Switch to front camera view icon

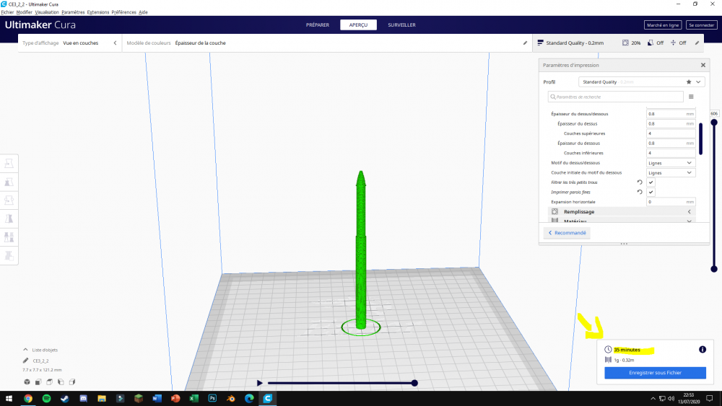pos(38,381)
